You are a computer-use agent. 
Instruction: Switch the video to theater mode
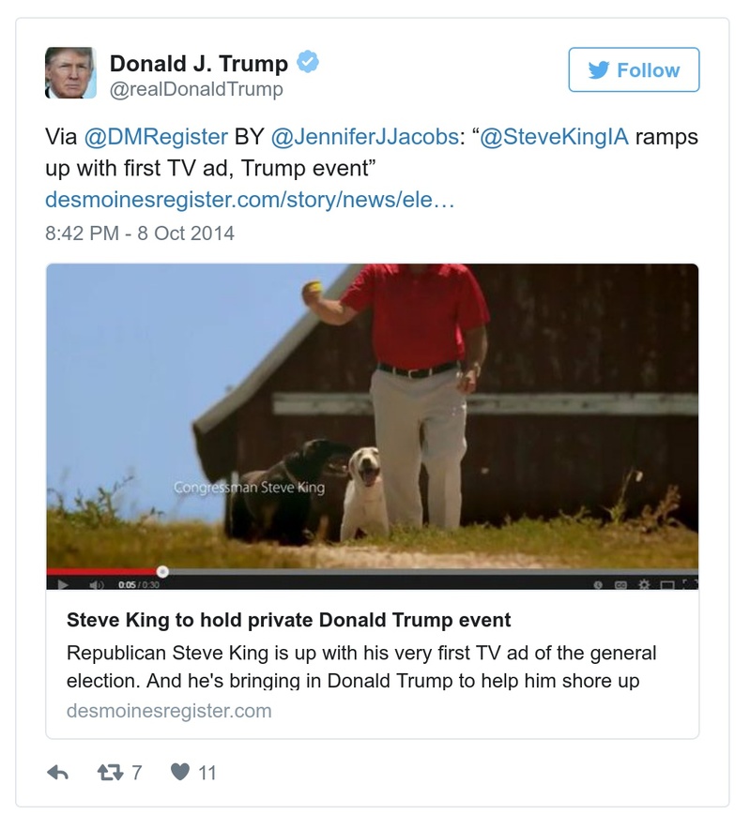[666, 583]
